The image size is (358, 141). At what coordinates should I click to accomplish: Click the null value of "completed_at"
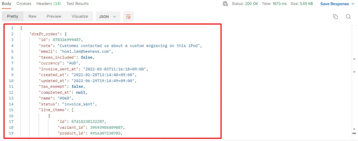coord(81,93)
